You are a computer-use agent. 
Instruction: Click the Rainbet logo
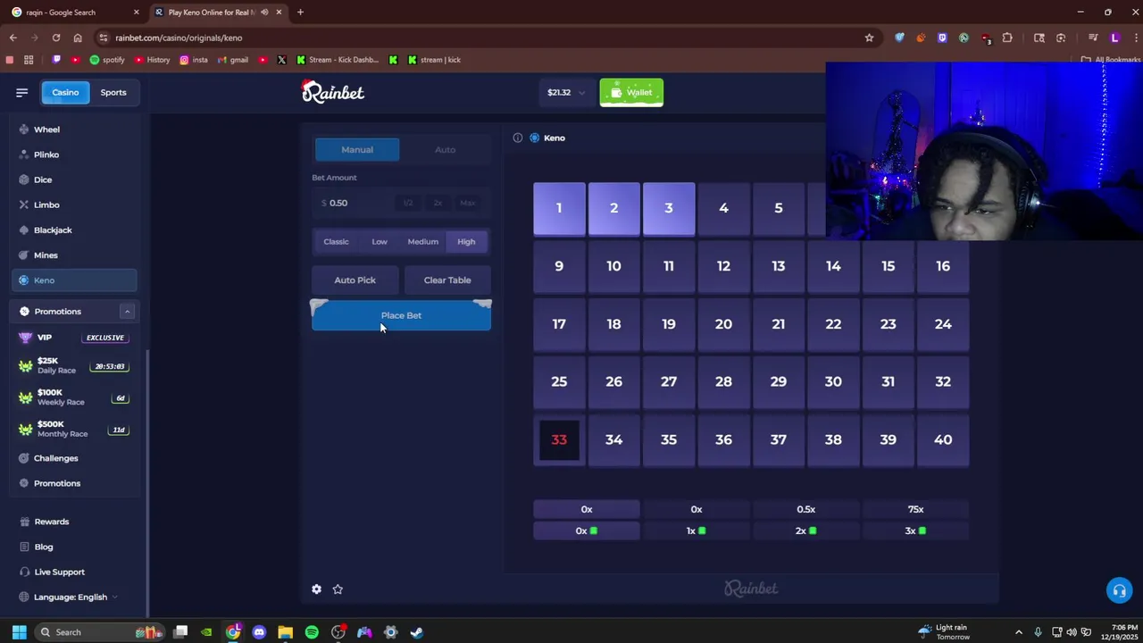(x=332, y=92)
